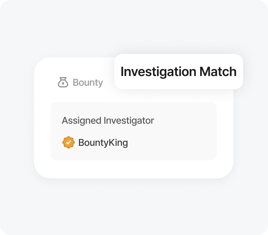Click the light gray background below the card
Image resolution: width=268 pixels, height=235 pixels.
click(133, 207)
